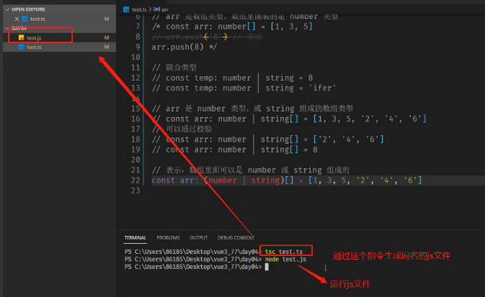Click line number 16 in the gutter
485x297 pixels.
[x=135, y=119]
